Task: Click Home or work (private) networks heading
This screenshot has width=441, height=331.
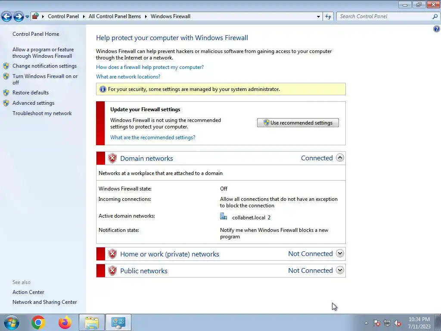Action: click(x=170, y=254)
